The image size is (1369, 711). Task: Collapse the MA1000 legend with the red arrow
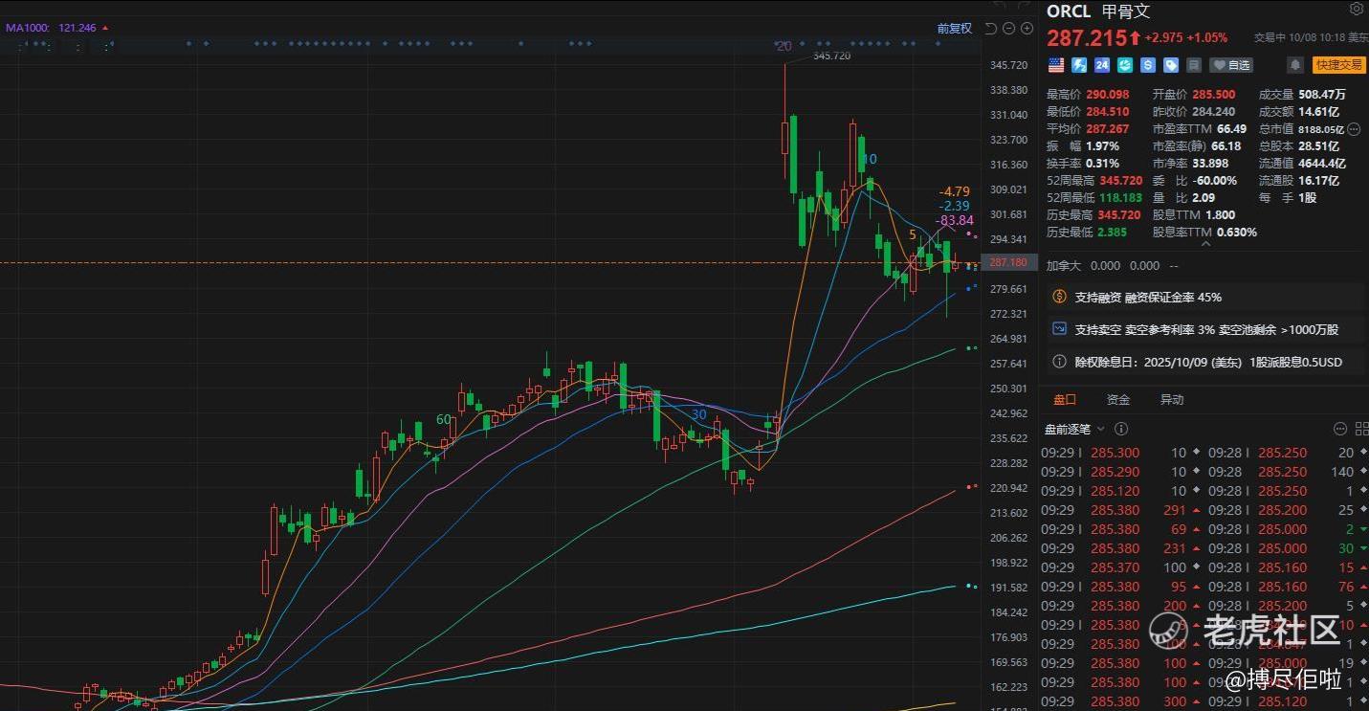click(104, 28)
